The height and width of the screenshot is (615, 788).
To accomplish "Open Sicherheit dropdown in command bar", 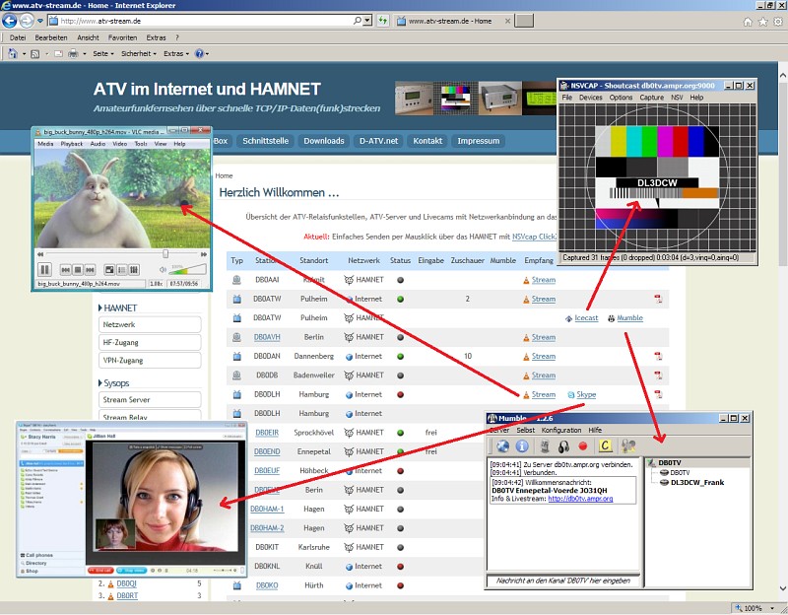I will click(139, 53).
